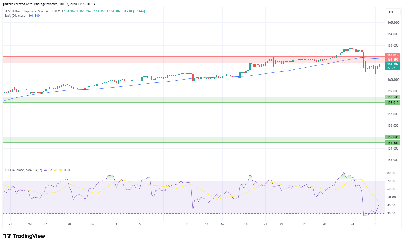
Task: Click the RSI (14, close, SMA, 14, 2) legend
Action: click(x=23, y=170)
